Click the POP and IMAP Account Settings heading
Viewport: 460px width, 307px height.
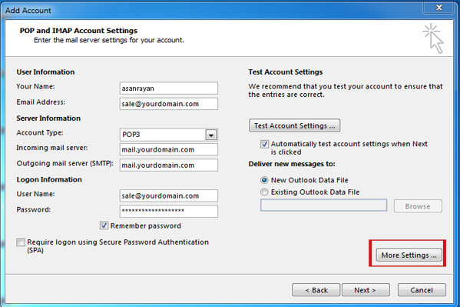pyautogui.click(x=78, y=31)
